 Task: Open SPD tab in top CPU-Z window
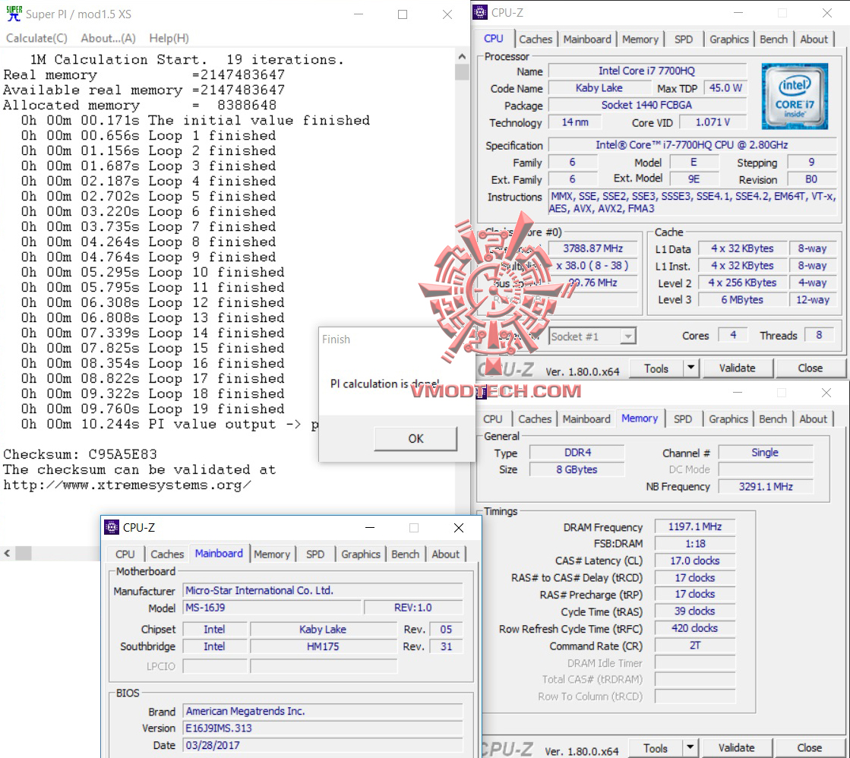[683, 39]
